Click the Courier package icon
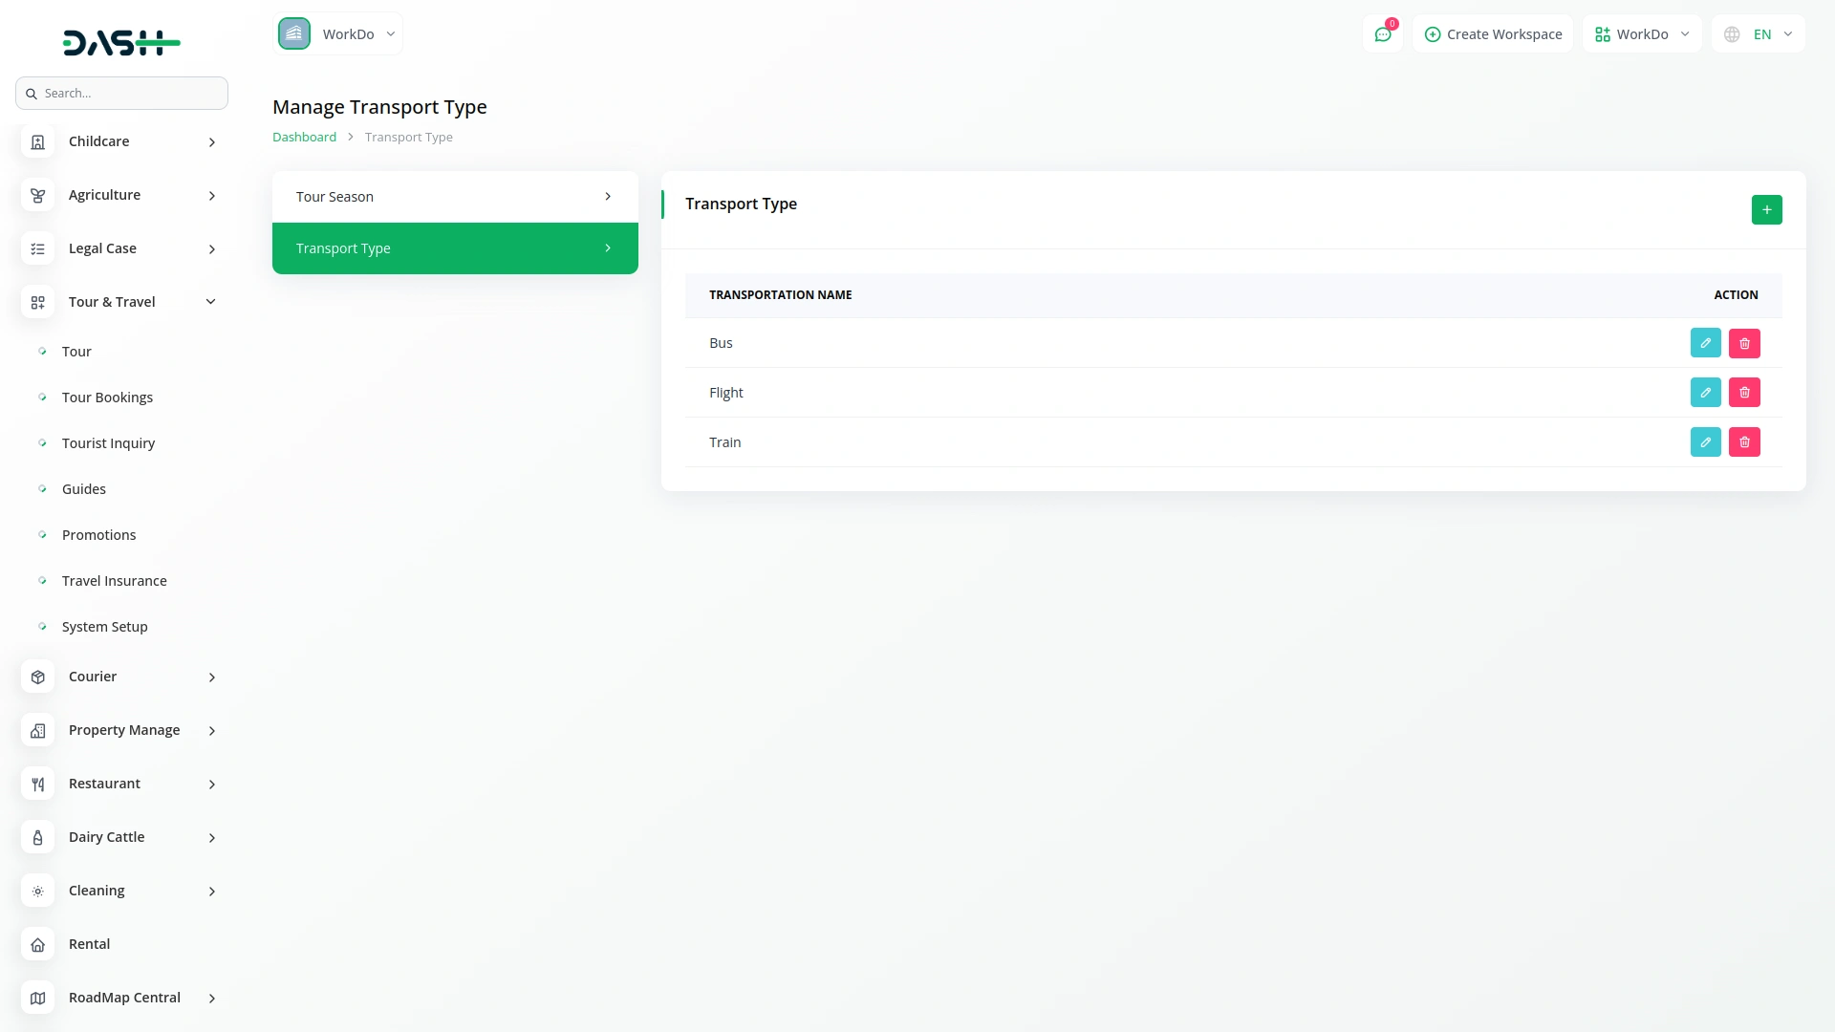This screenshot has width=1835, height=1032. coord(37,677)
